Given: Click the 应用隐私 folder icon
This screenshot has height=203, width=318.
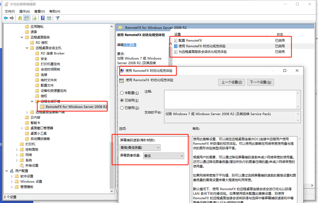Looking at the screenshot, I should [x=27, y=27].
